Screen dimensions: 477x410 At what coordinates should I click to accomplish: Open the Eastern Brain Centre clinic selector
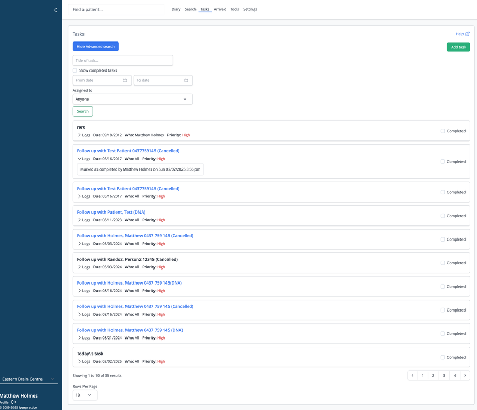(x=29, y=379)
